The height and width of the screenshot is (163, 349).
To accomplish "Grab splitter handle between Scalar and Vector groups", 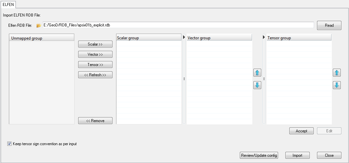I will point(184,79).
